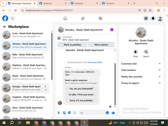Go back from Marketplace with arrow
The height and width of the screenshot is (126, 168).
(5, 27)
